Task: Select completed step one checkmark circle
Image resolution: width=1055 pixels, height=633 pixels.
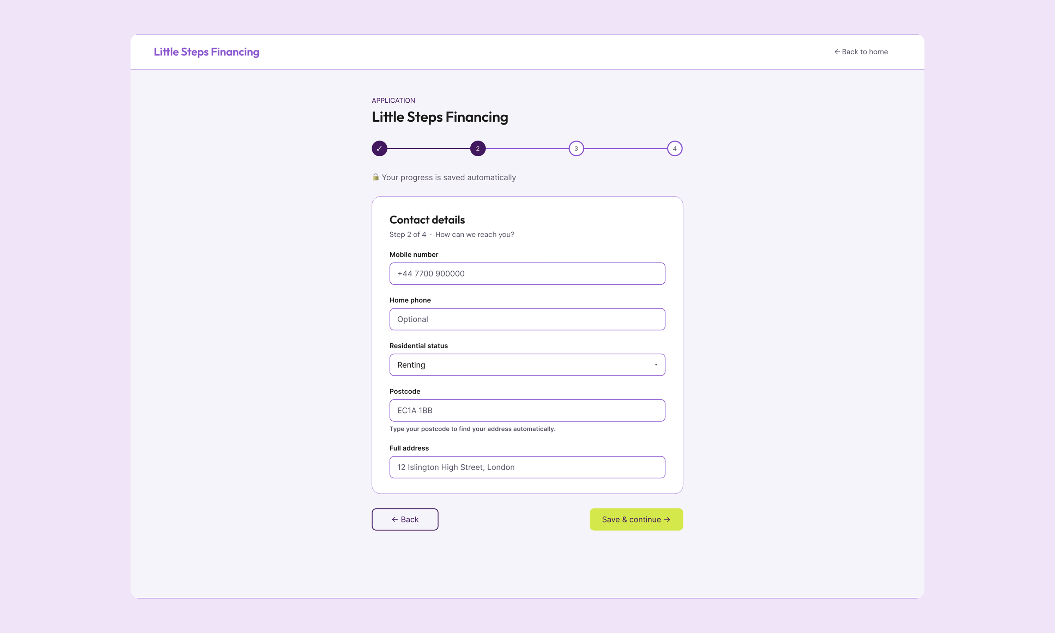Action: coord(379,149)
